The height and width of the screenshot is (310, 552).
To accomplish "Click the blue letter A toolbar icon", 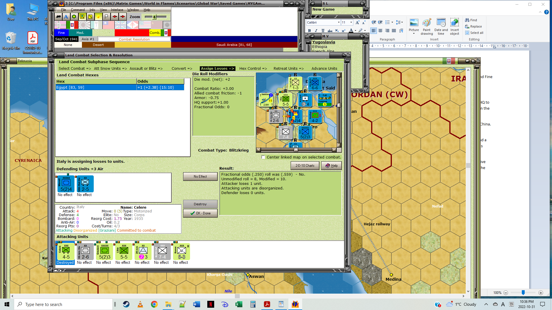I will click(x=66, y=17).
